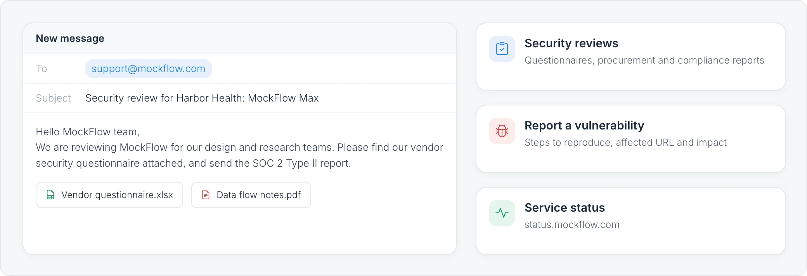Click 'Questionnaires, procurement and compliance reports' text
The height and width of the screenshot is (276, 807).
click(644, 60)
